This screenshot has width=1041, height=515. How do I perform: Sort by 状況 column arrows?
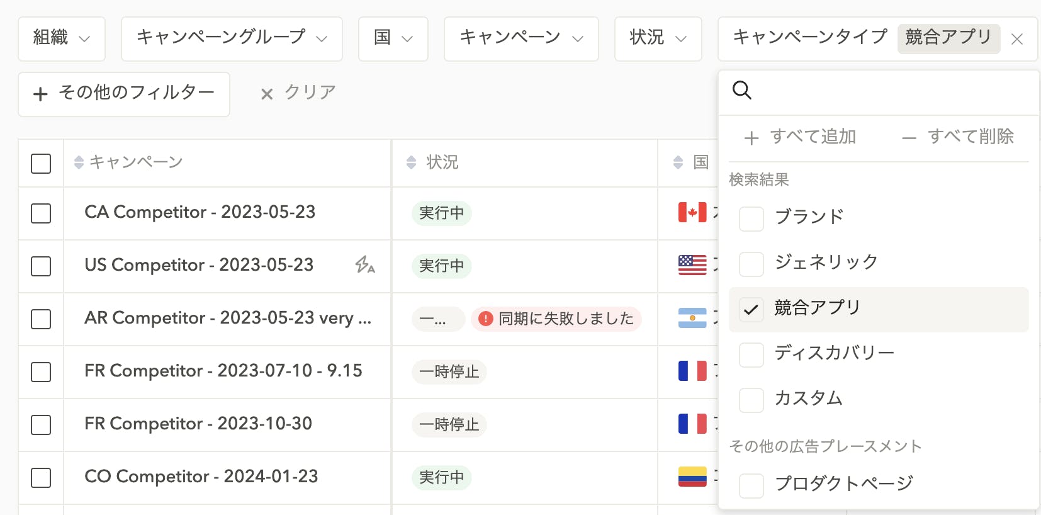pos(411,162)
